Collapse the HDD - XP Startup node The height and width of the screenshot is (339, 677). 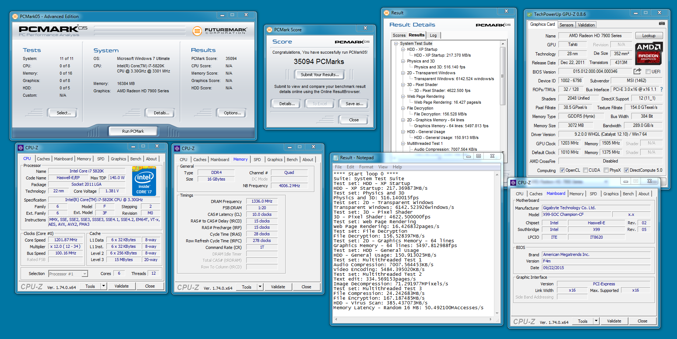pos(403,49)
